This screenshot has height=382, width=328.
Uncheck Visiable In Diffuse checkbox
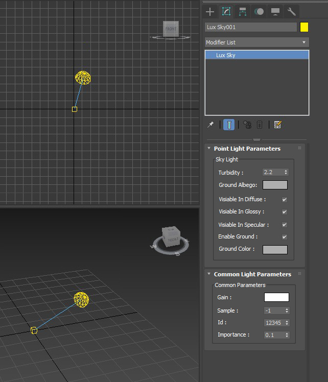(x=285, y=200)
